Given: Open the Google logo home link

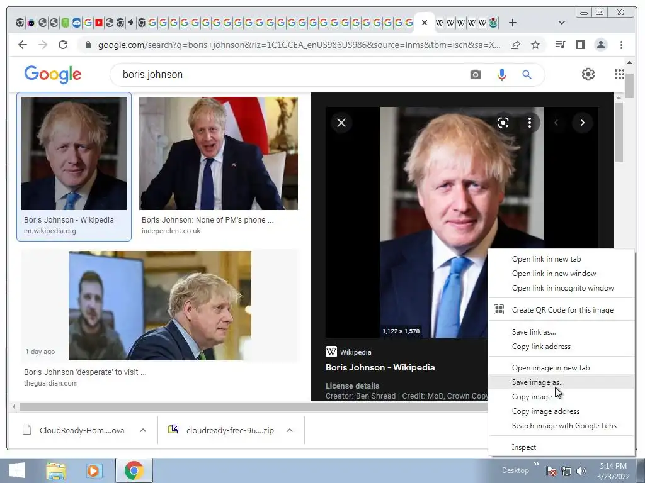Looking at the screenshot, I should click(53, 75).
